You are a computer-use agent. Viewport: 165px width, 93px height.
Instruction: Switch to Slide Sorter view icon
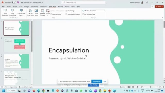point(133,87)
